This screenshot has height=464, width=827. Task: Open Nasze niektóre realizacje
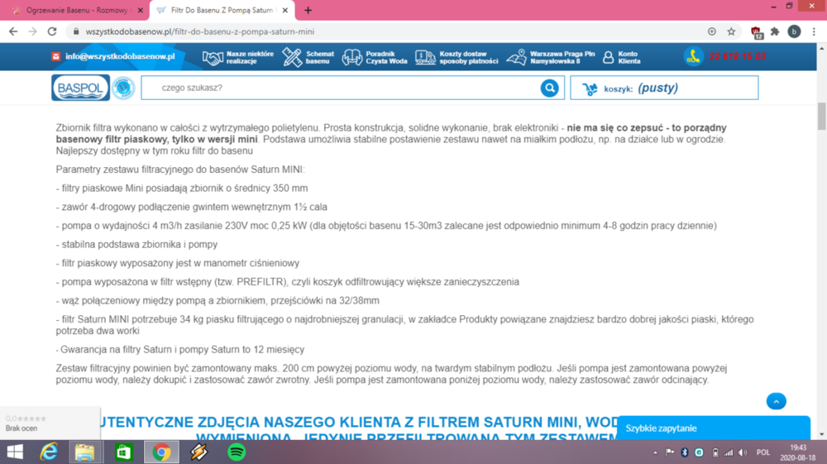(238, 57)
